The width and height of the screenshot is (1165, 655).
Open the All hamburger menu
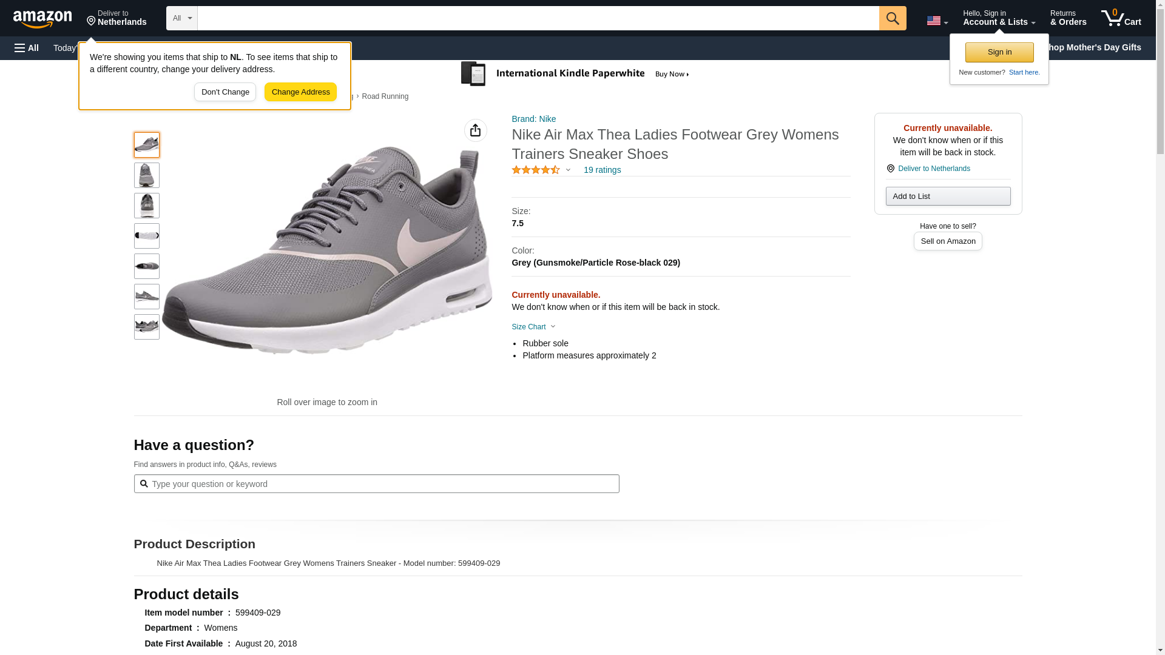[x=27, y=48]
